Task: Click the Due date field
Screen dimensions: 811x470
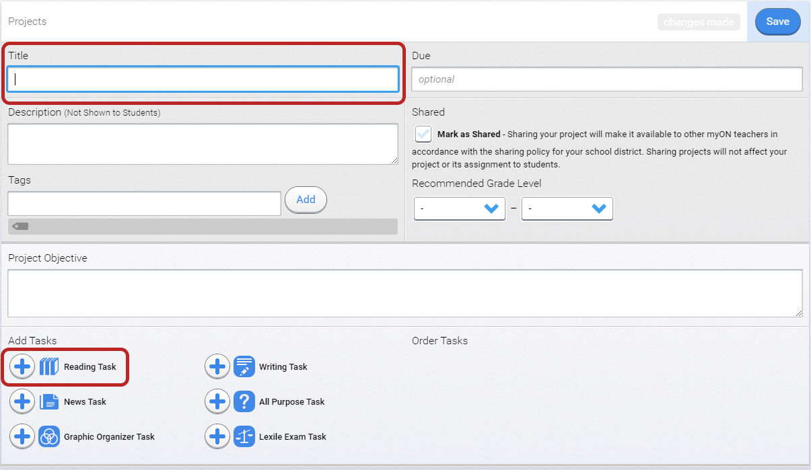Action: 606,79
